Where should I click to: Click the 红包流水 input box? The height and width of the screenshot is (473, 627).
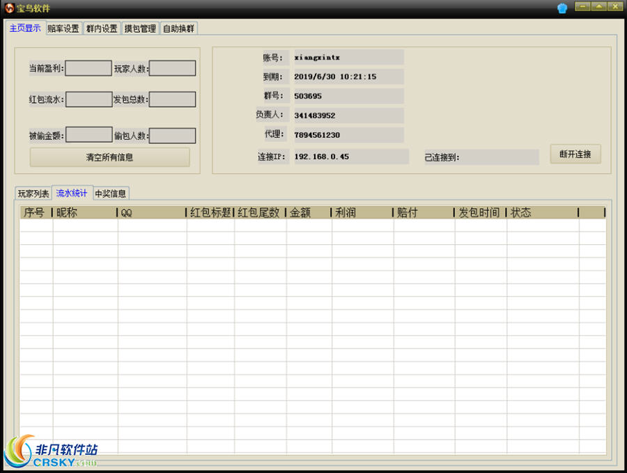tap(88, 99)
